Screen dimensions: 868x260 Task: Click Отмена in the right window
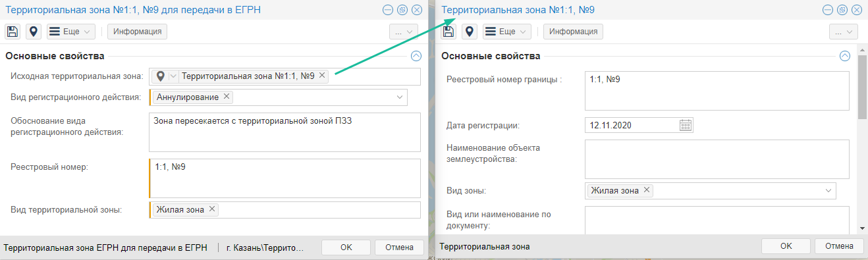click(x=838, y=246)
